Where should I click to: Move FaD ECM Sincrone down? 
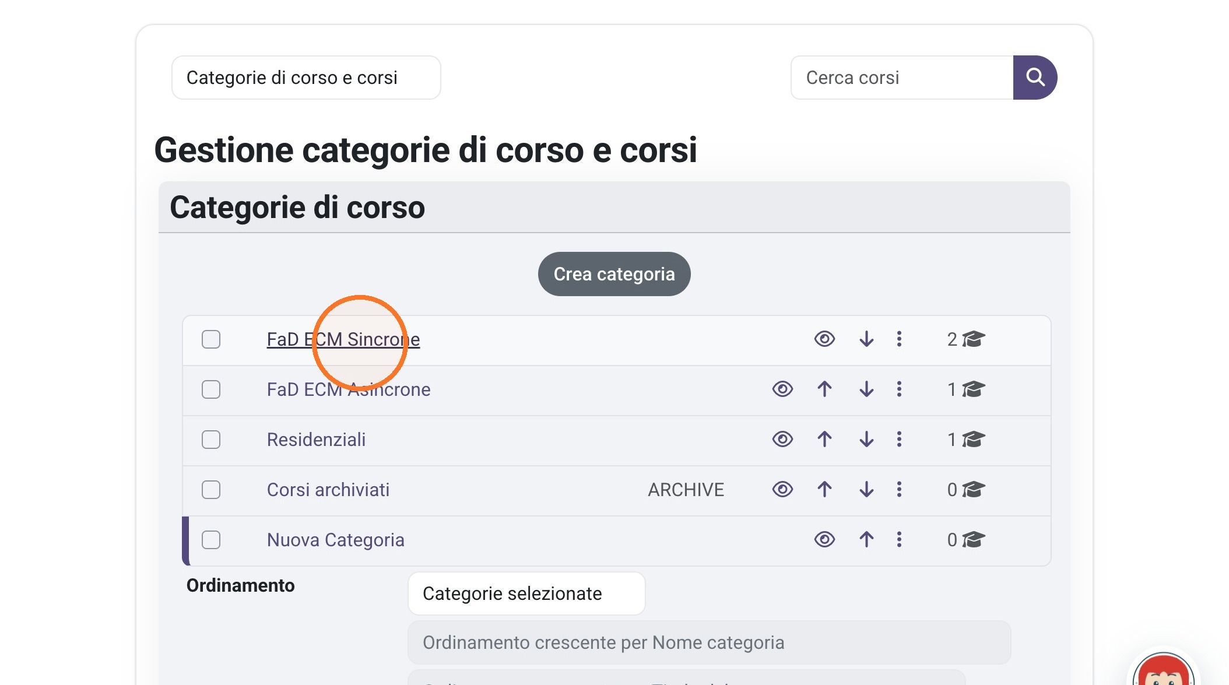click(866, 339)
